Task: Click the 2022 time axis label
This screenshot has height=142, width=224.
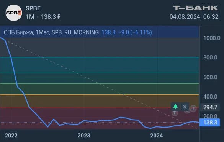Action: tap(11, 136)
